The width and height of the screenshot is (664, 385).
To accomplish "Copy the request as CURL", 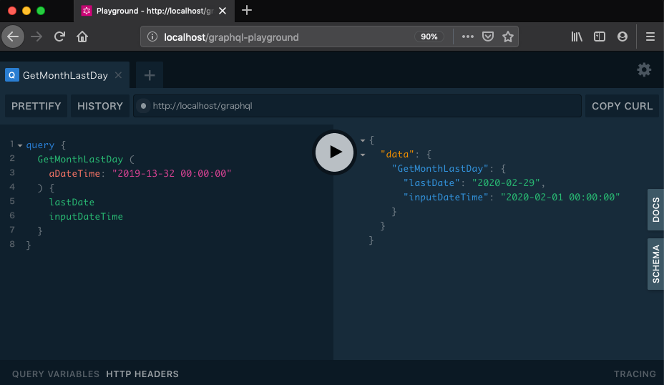I will coord(622,106).
